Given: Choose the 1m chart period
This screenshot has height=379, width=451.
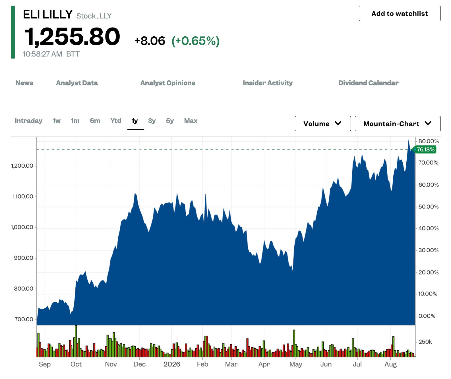Looking at the screenshot, I should tap(75, 121).
